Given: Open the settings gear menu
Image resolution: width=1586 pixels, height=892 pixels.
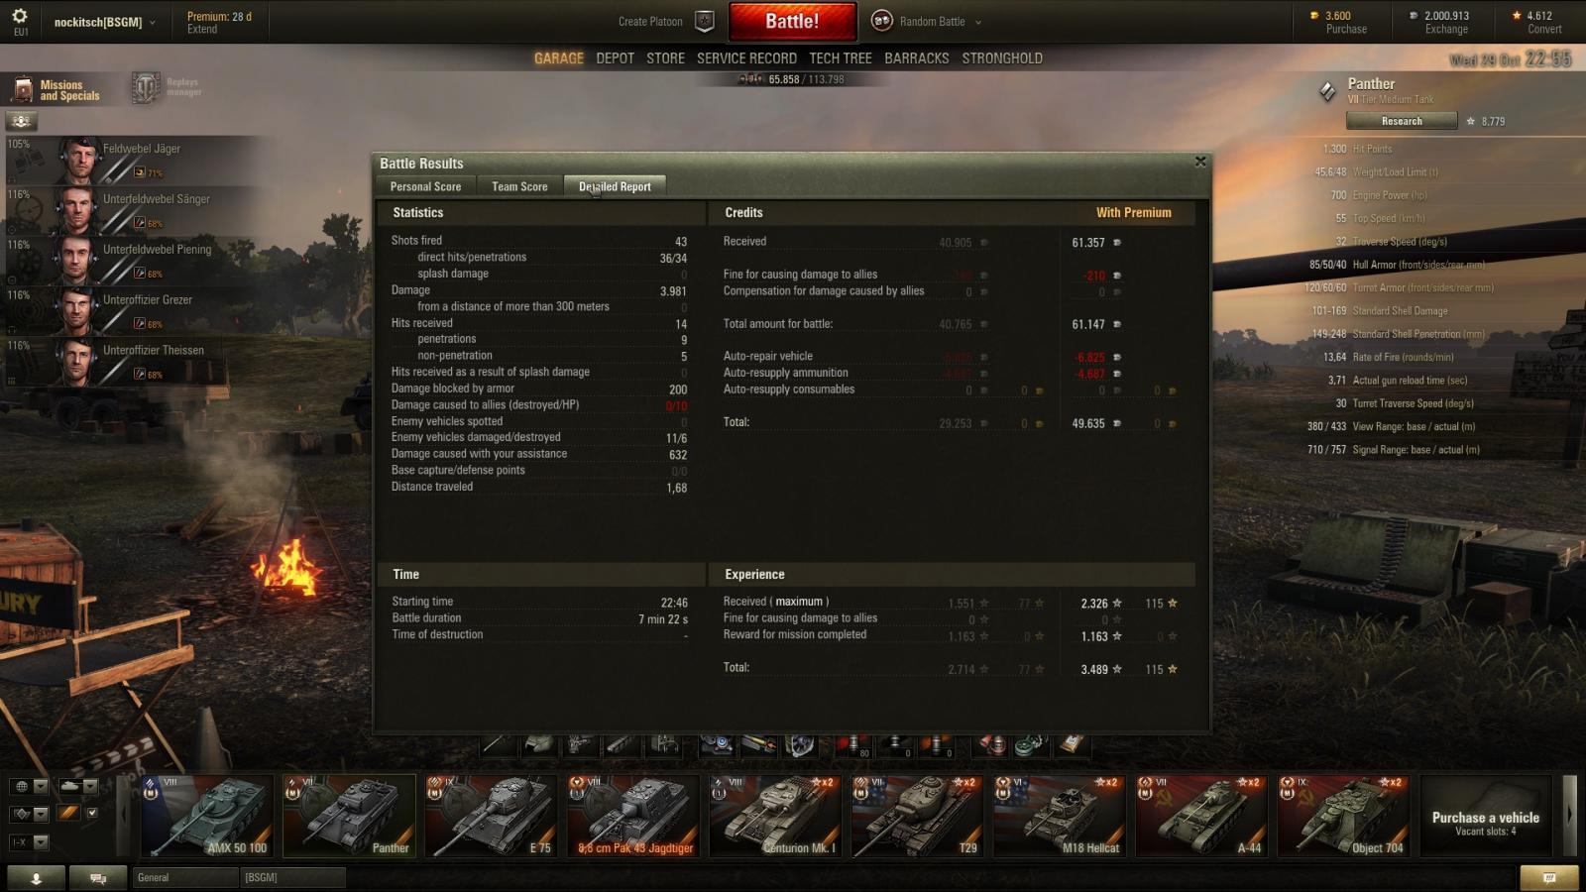Looking at the screenshot, I should point(20,17).
